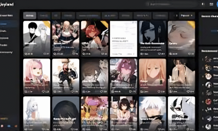Screen dimensions: 218x131
Task: Open the round white star-emblem avatar in the right list
Action: pos(208,85)
